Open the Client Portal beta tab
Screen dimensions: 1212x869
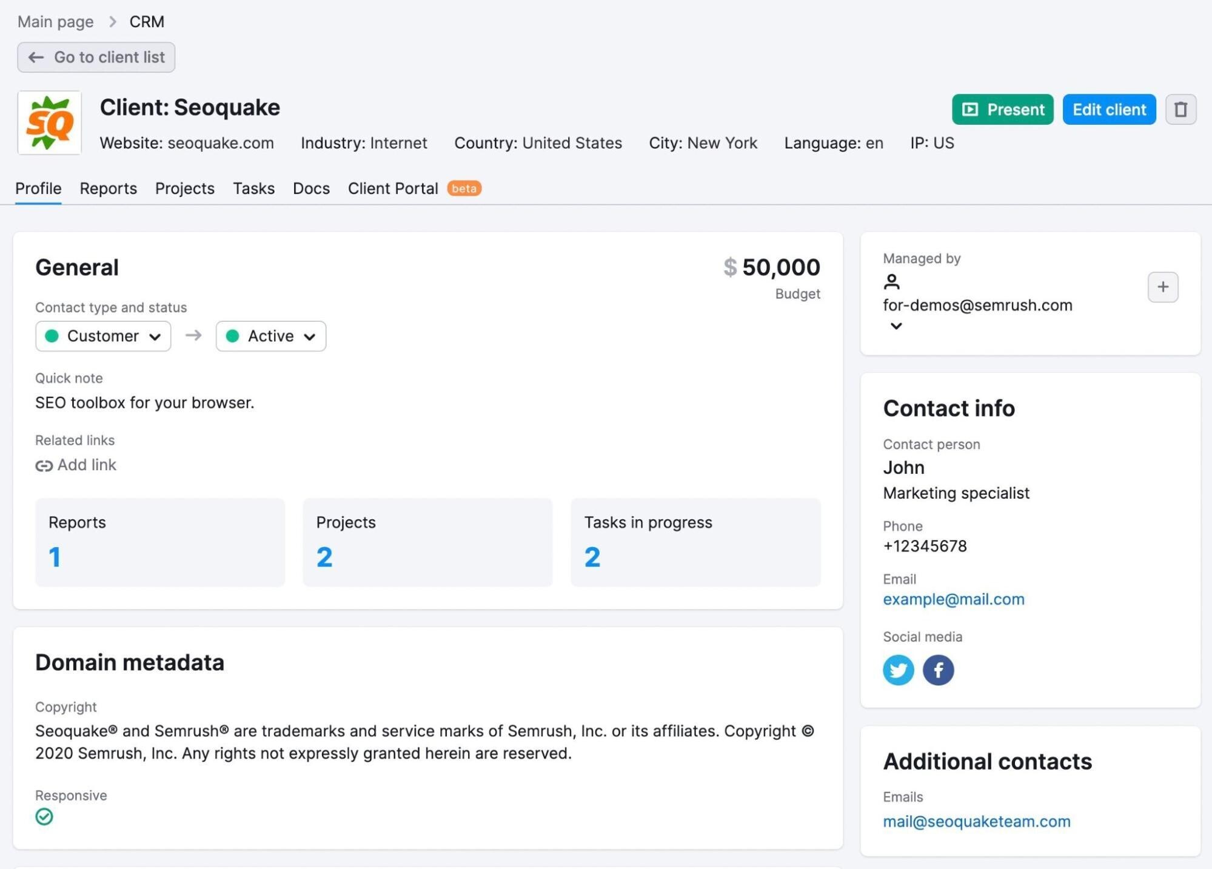(415, 188)
